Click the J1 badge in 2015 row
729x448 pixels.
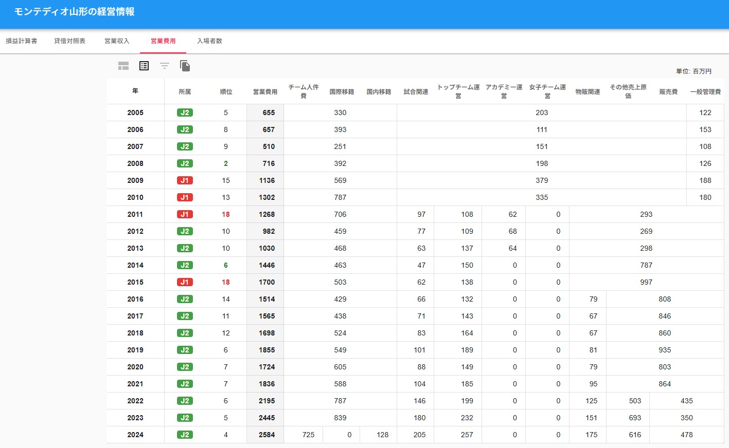[185, 282]
